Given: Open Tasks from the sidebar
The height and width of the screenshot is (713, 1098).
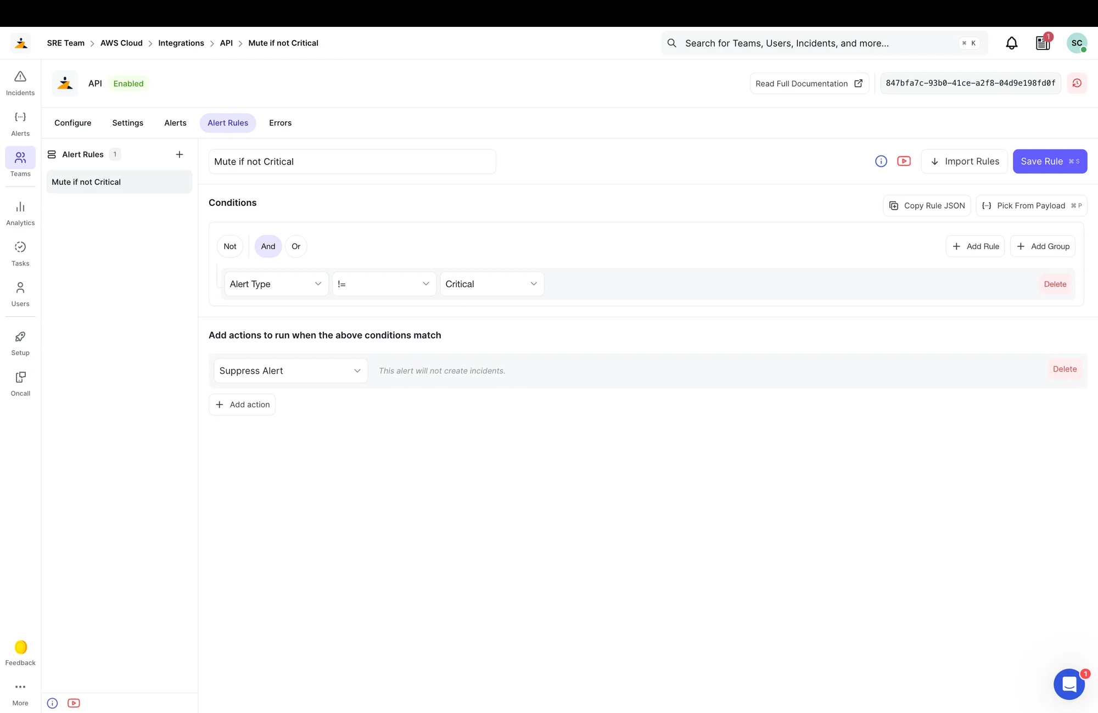Looking at the screenshot, I should (20, 254).
